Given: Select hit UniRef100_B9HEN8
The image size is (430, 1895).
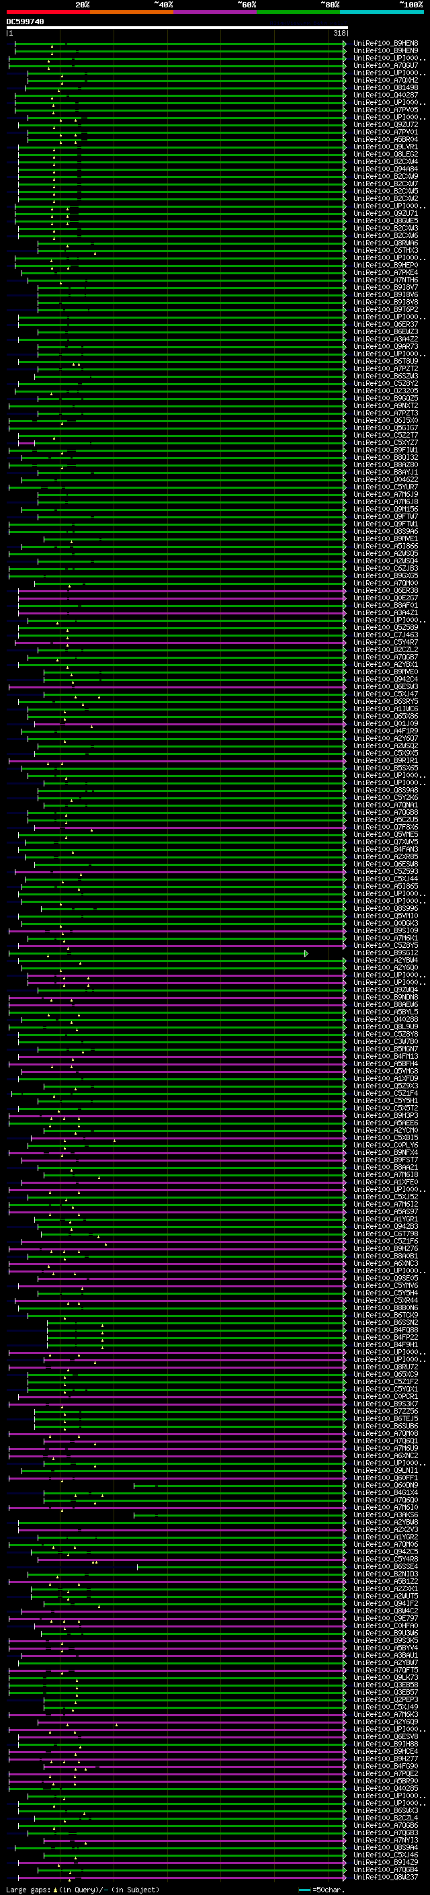Looking at the screenshot, I should (x=386, y=44).
